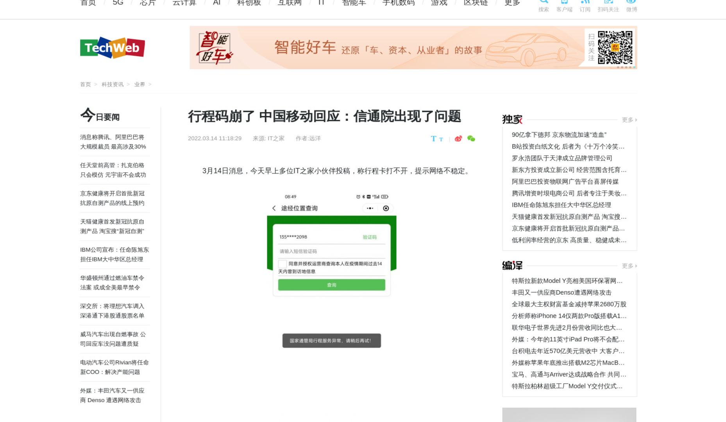Open 阿里巴巴投资物联网广告平台喜屏传媒
This screenshot has height=422, width=726.
[x=565, y=182]
